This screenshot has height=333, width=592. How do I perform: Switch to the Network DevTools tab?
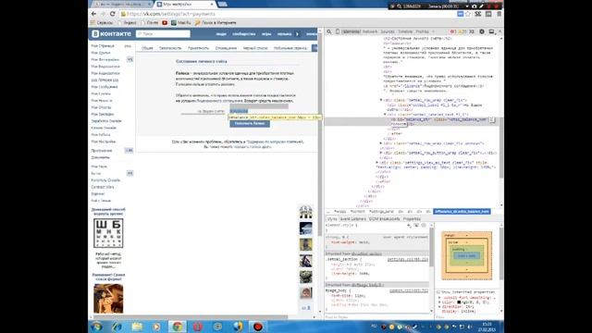click(x=370, y=31)
